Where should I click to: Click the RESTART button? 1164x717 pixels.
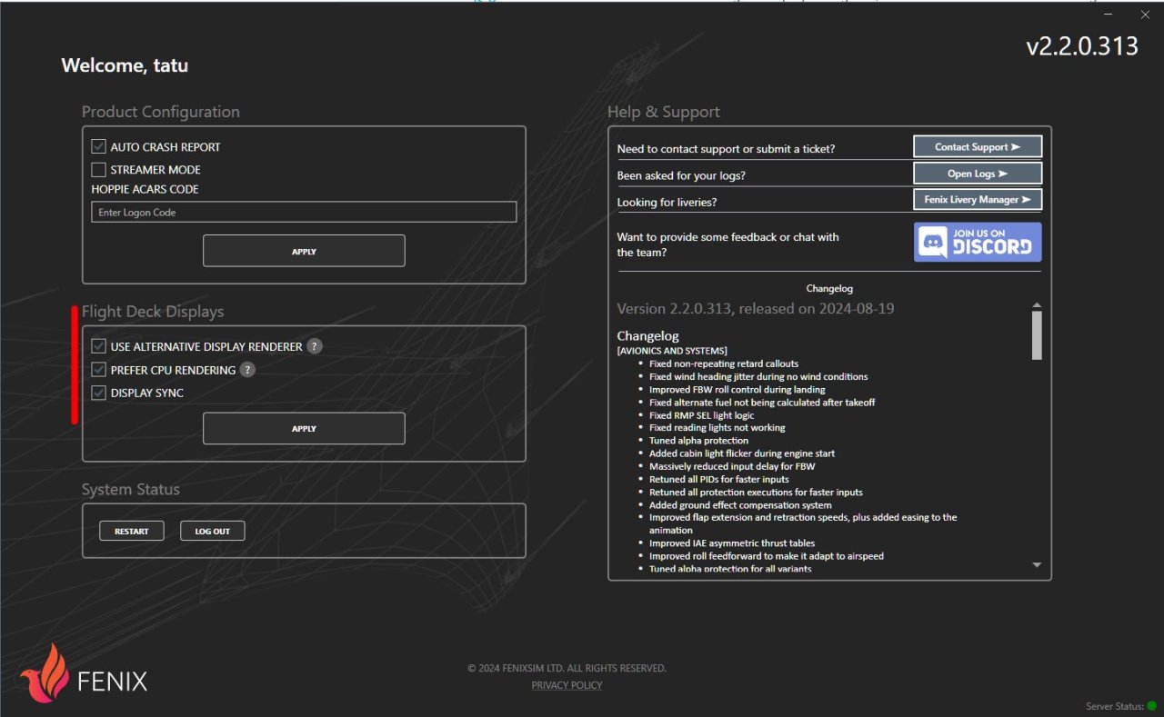(x=132, y=531)
